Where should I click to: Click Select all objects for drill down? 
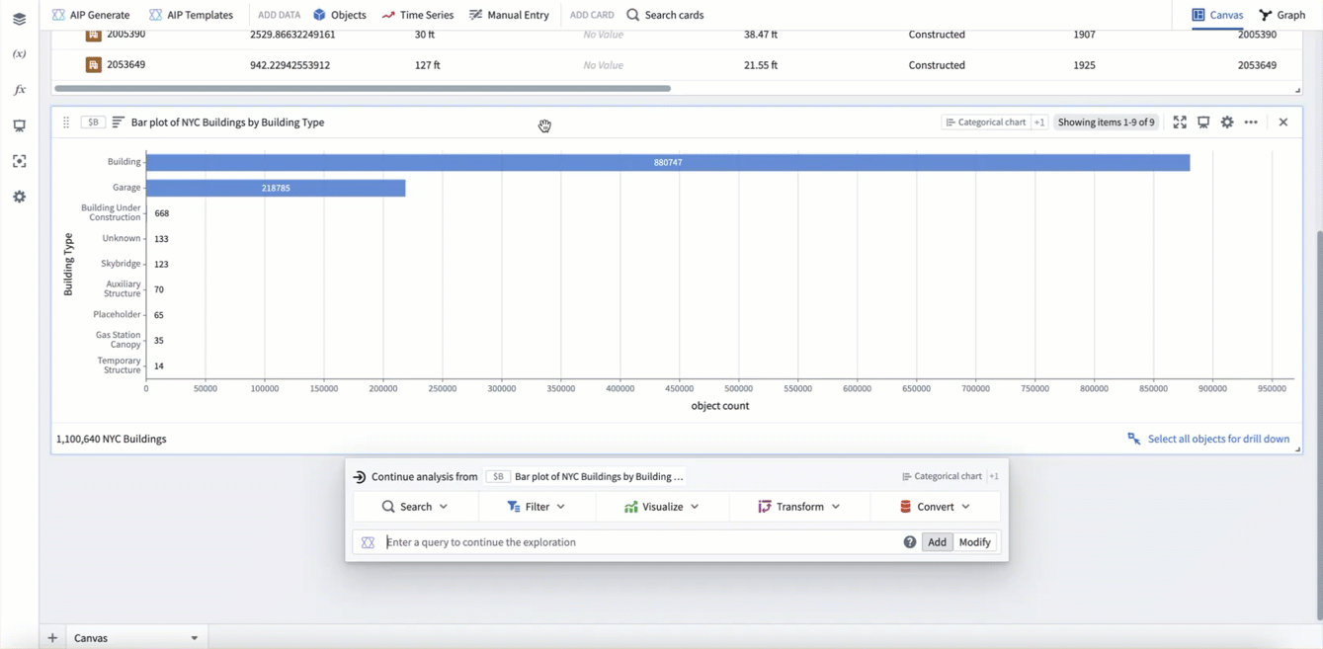(1207, 439)
